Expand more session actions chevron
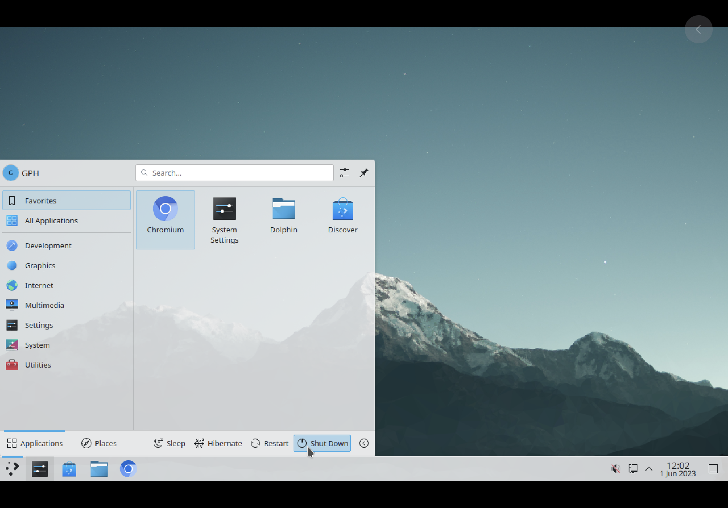Image resolution: width=728 pixels, height=508 pixels. 364,443
